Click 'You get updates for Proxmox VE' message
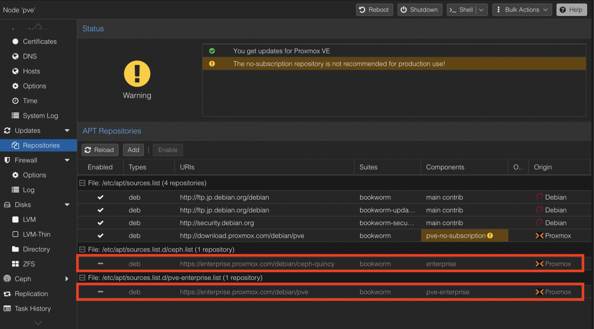 coord(282,51)
